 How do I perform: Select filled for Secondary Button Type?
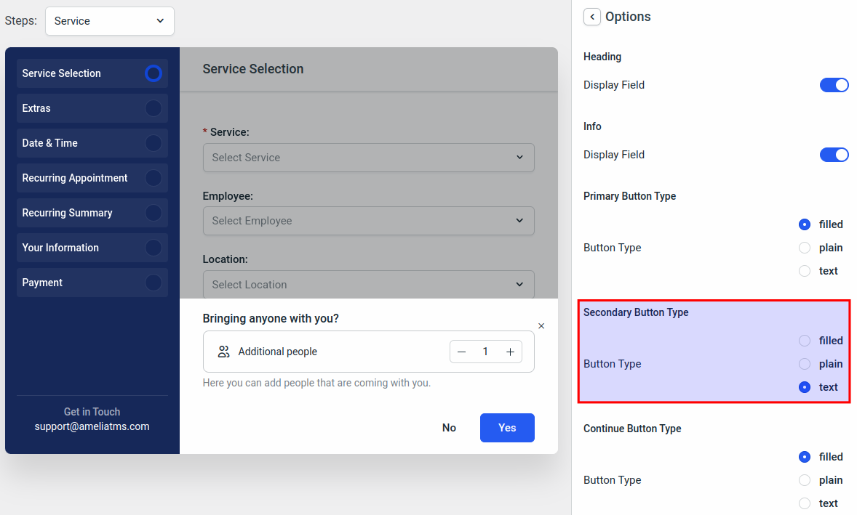(x=805, y=341)
